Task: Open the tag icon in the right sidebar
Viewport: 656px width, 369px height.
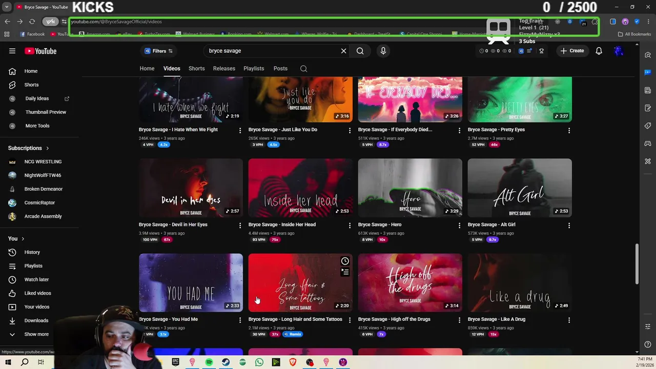Action: [648, 126]
